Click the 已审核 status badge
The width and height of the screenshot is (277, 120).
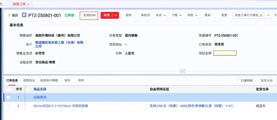click(x=70, y=15)
